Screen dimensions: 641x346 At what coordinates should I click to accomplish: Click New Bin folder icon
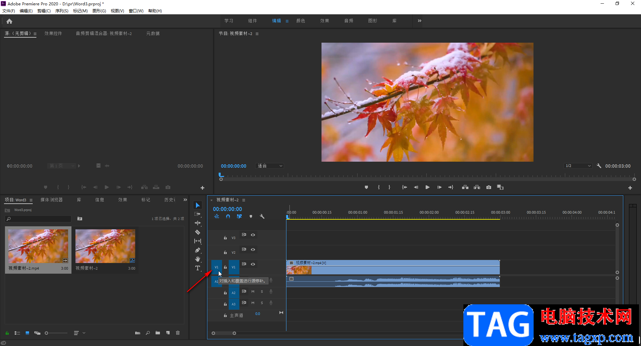click(158, 333)
